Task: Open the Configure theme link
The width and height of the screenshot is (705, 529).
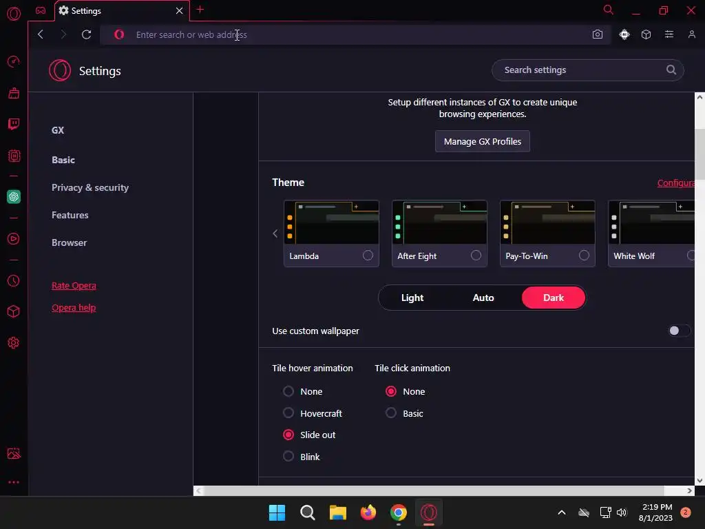Action: (676, 183)
